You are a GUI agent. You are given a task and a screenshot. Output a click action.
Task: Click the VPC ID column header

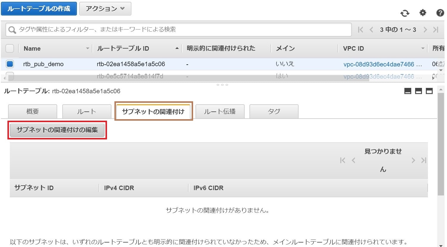click(x=353, y=48)
